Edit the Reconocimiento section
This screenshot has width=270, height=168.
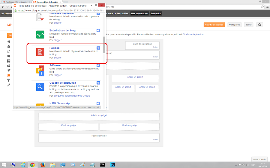coord(155,140)
